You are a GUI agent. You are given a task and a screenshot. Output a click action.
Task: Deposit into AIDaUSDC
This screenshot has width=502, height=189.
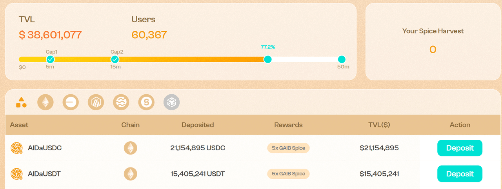click(460, 148)
